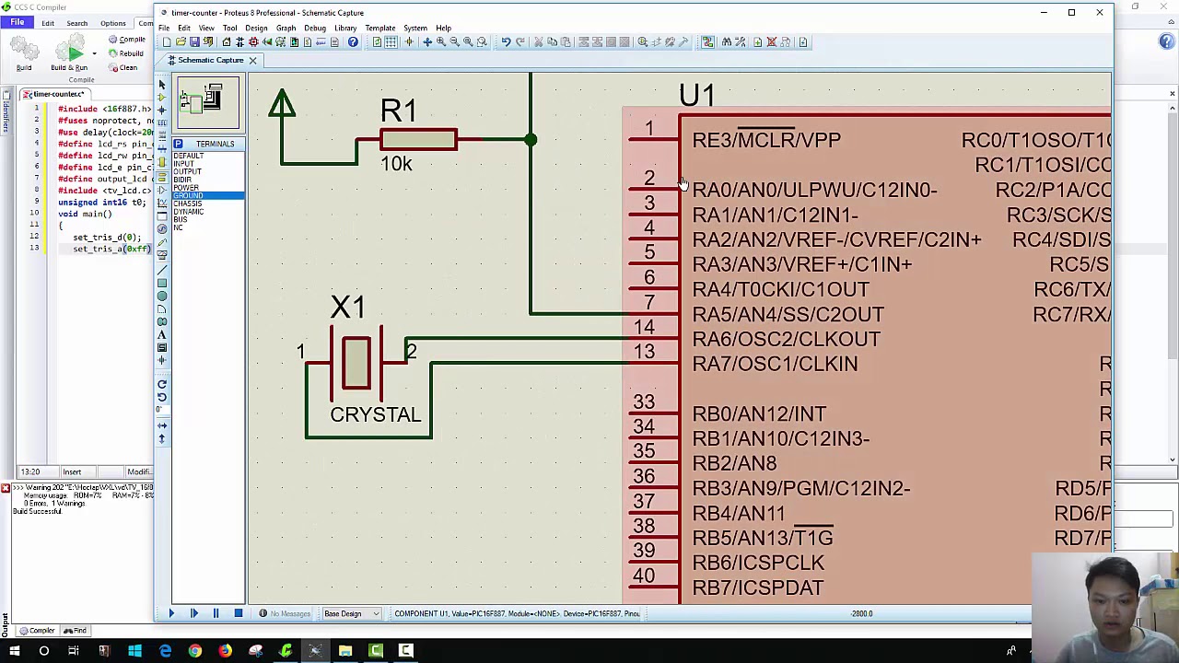Screen dimensions: 1179x663
Task: Open the Design menu
Action: coord(256,28)
